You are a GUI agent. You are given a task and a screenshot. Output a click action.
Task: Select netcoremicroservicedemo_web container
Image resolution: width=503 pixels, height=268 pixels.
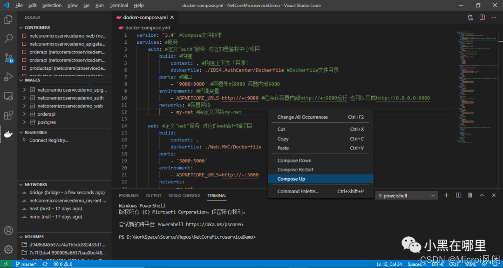64,36
